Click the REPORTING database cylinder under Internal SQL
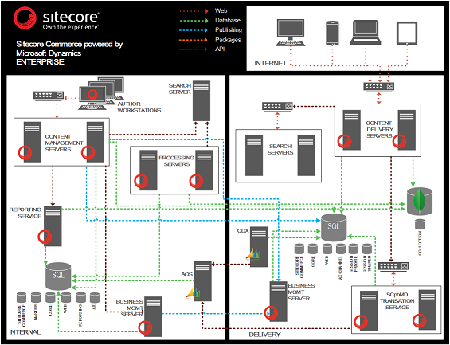This screenshot has height=345, width=450. pyautogui.click(x=81, y=297)
